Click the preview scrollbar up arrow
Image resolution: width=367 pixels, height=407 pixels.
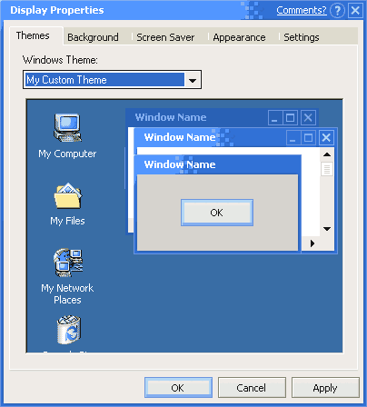pyautogui.click(x=327, y=154)
